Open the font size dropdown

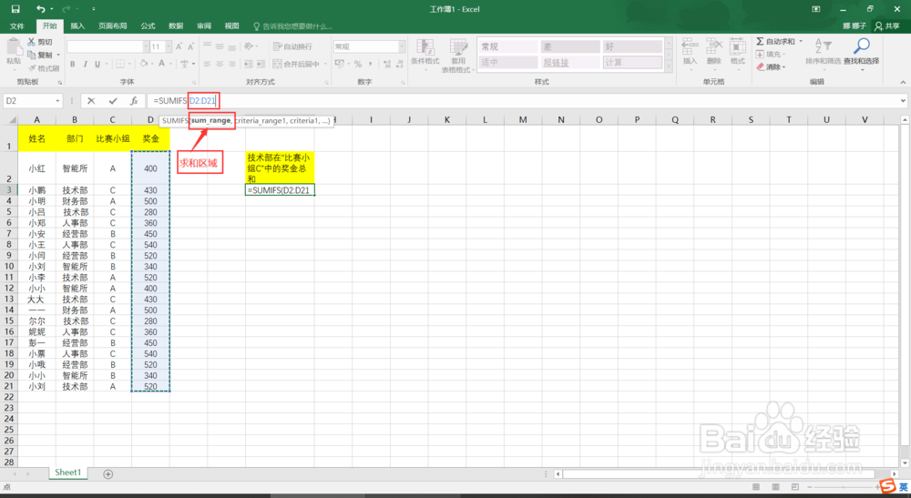point(169,46)
